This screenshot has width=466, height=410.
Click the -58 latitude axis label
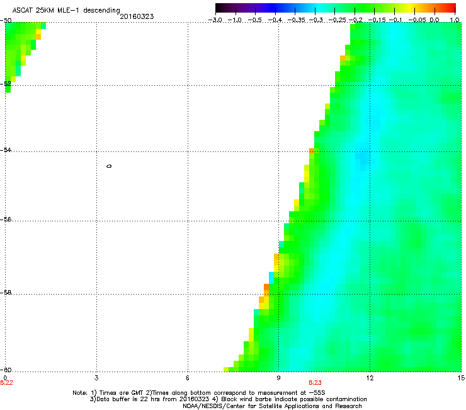point(6,293)
